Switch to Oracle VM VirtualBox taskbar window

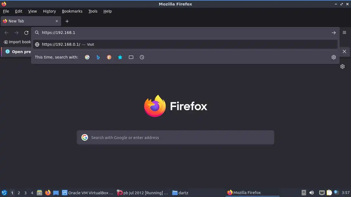coord(88,193)
